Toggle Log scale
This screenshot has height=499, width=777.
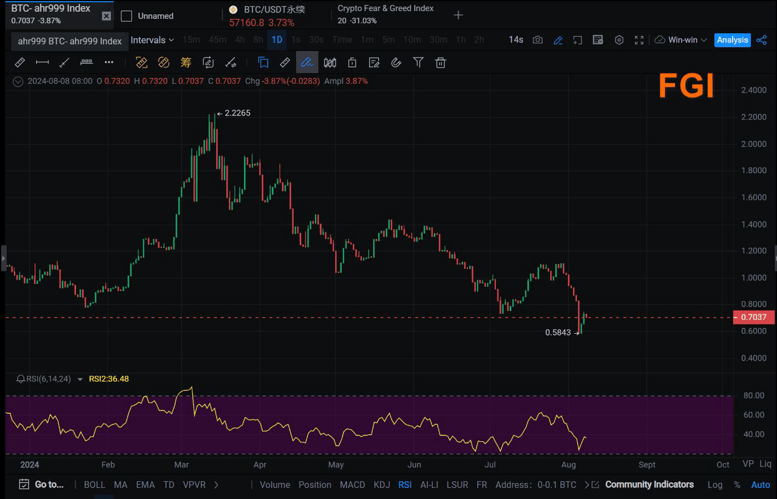coord(715,484)
